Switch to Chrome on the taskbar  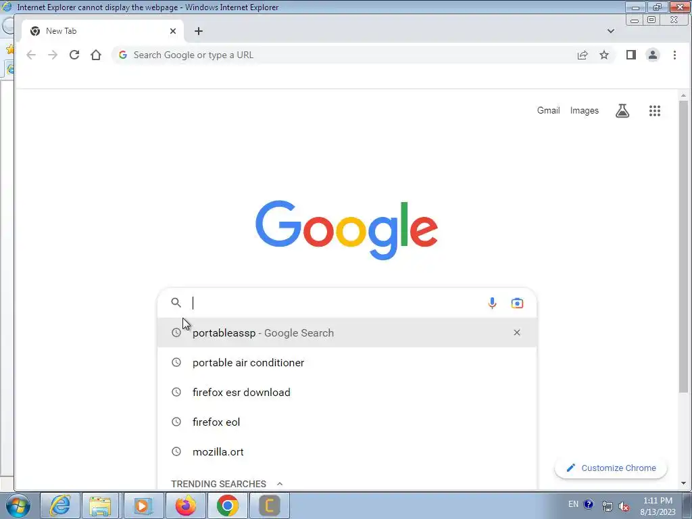click(227, 505)
